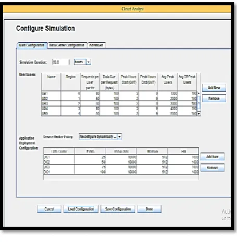This screenshot has height=247, width=237.
Task: Open the Data Center Configuration tab
Action: pos(67,45)
